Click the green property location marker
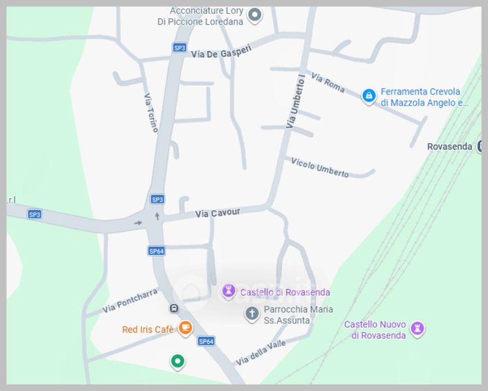This screenshot has width=488, height=391. 177,362
